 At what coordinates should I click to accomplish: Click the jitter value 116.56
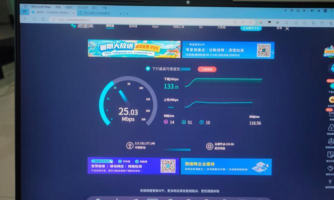click(x=255, y=123)
